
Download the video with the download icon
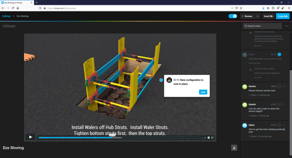234,148
